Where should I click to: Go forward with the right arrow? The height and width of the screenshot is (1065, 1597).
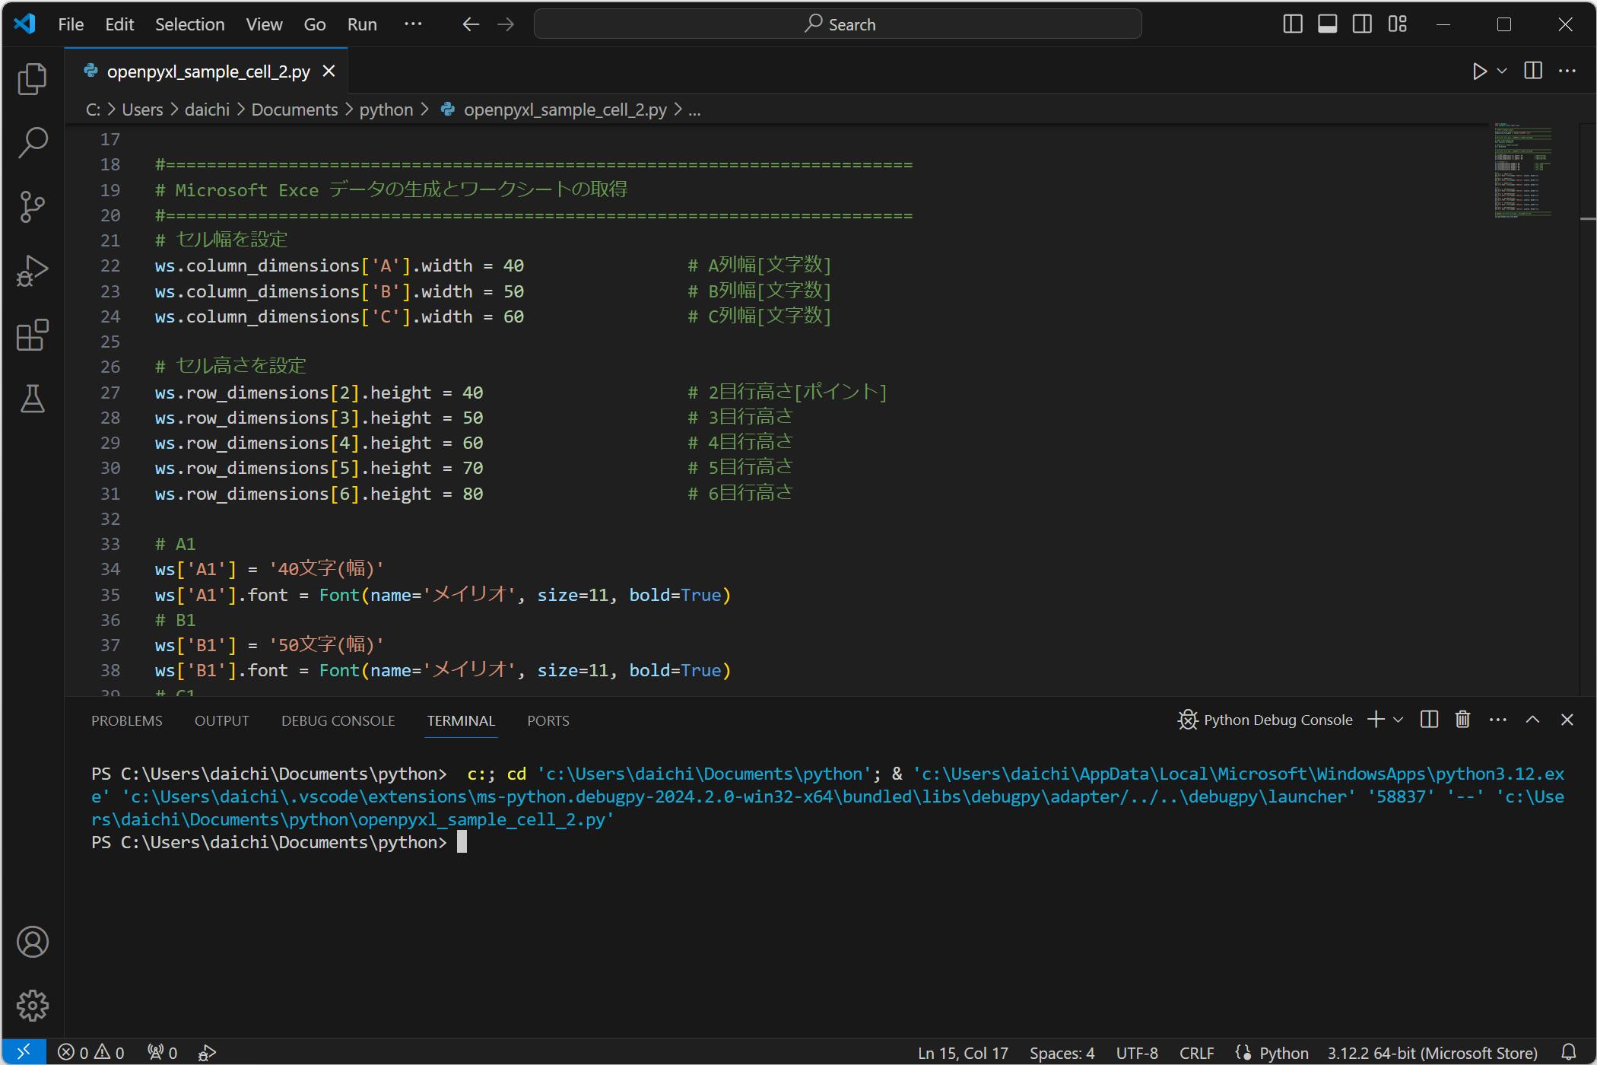click(x=506, y=24)
